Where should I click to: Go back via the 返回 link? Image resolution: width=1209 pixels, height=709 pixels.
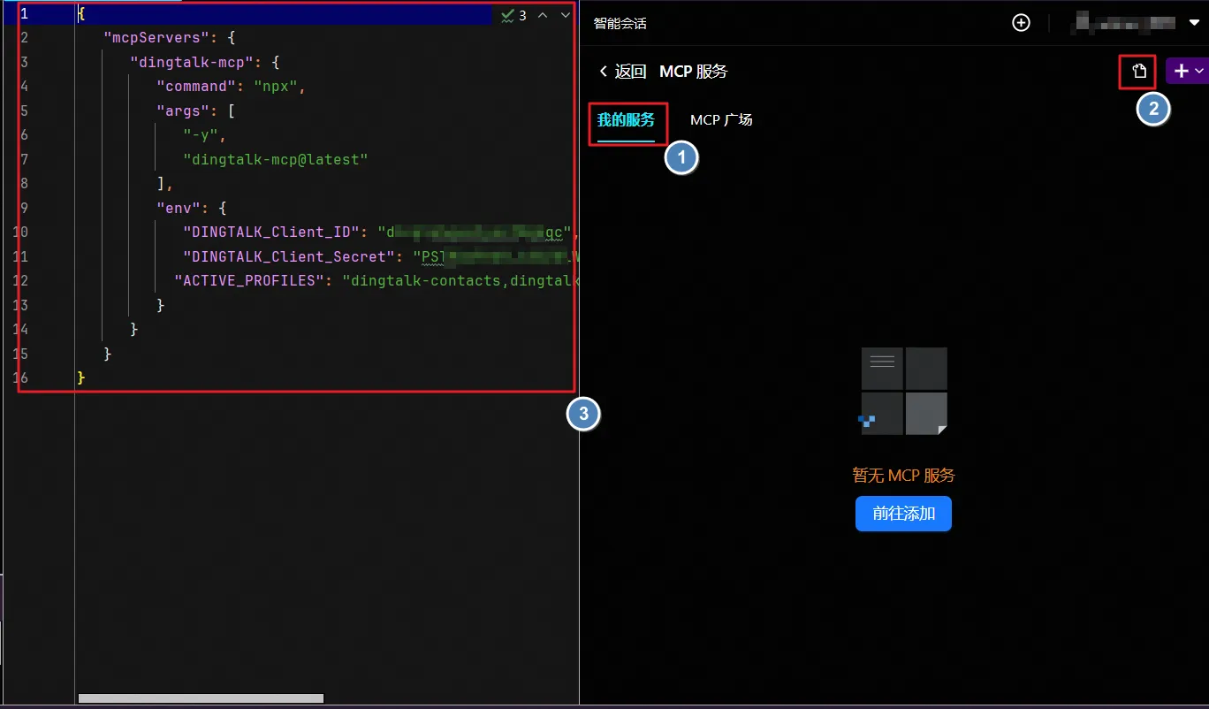(622, 72)
